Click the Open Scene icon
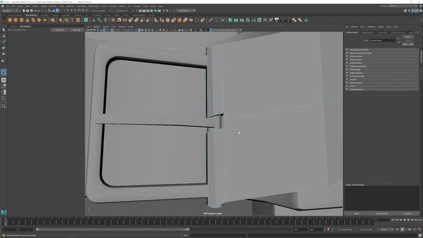 tap(28, 11)
